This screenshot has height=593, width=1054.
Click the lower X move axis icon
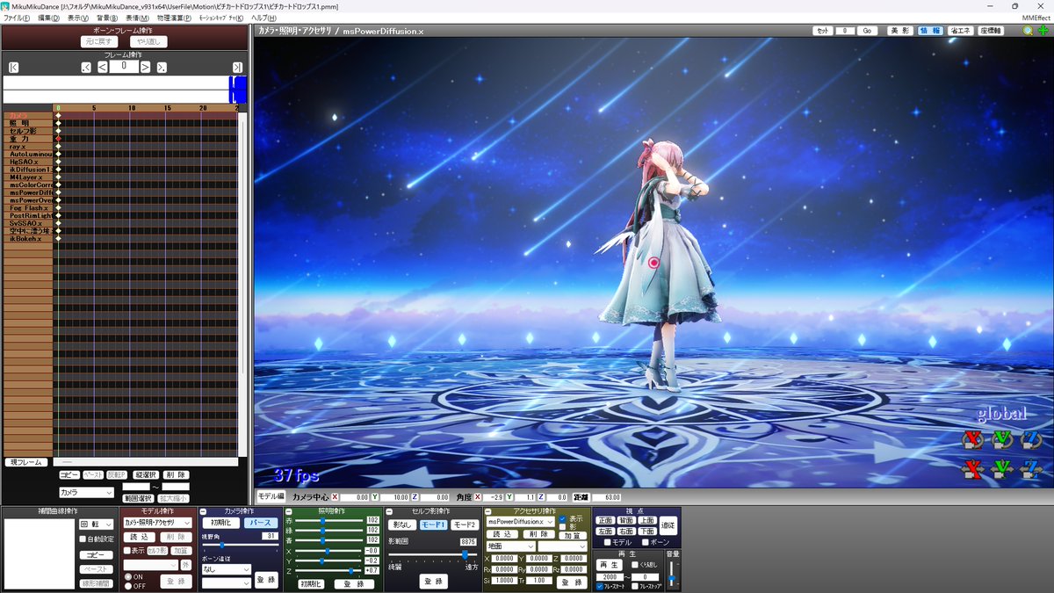click(x=971, y=469)
